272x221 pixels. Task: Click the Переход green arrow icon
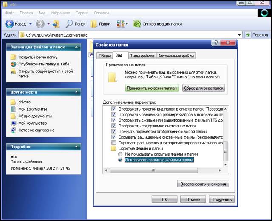click(248, 35)
